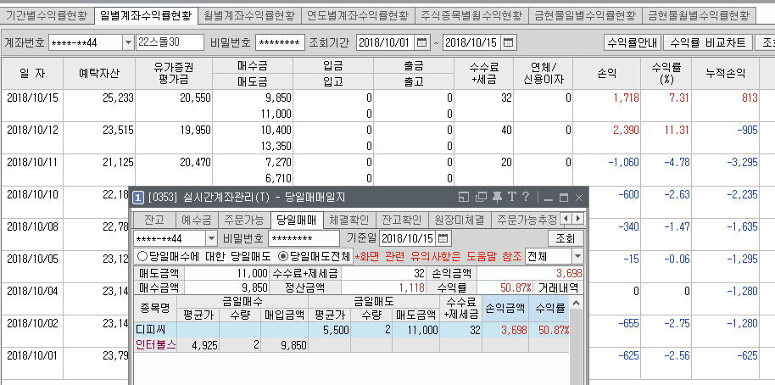Minimize the 당일매매일지 popup window

(x=548, y=198)
